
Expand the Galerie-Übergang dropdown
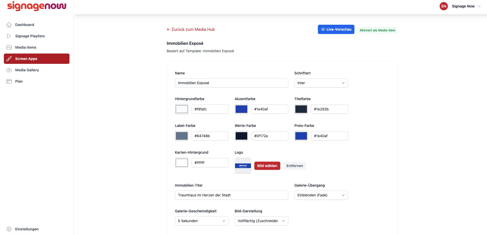[x=321, y=195]
